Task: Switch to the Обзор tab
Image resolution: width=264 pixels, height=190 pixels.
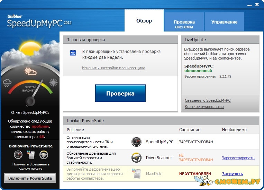Action: pos(144,20)
